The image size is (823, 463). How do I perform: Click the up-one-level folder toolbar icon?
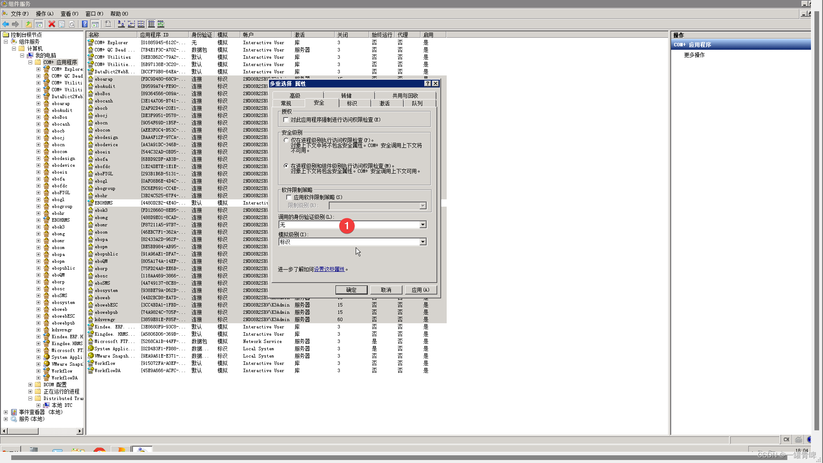[28, 24]
